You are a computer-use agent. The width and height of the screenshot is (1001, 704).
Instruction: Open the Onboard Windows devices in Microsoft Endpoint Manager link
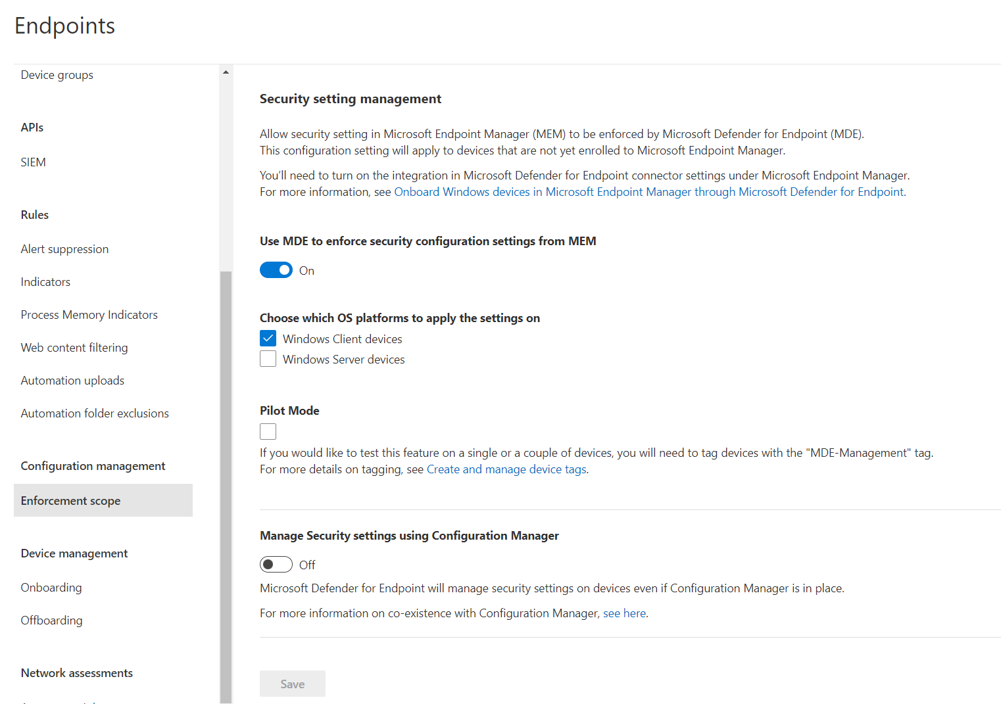(649, 191)
